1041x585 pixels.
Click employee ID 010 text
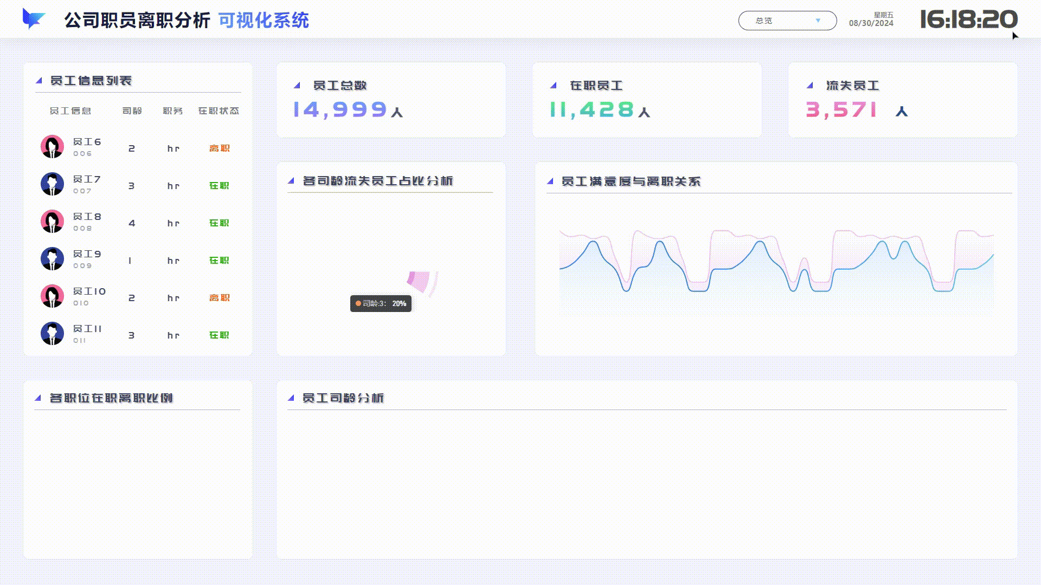point(81,303)
